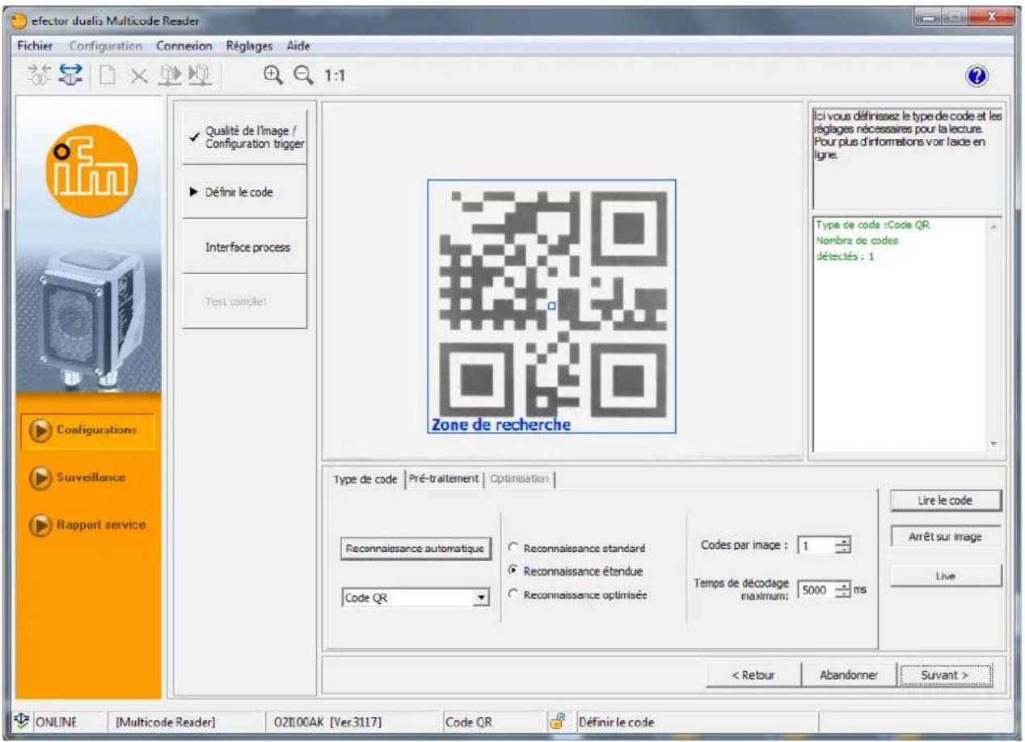The width and height of the screenshot is (1025, 742).
Task: Click the blue connect sensor toolbar icon
Action: (73, 75)
